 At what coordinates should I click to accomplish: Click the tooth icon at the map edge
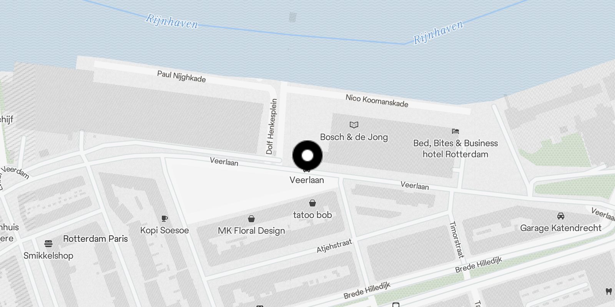[x=609, y=291]
